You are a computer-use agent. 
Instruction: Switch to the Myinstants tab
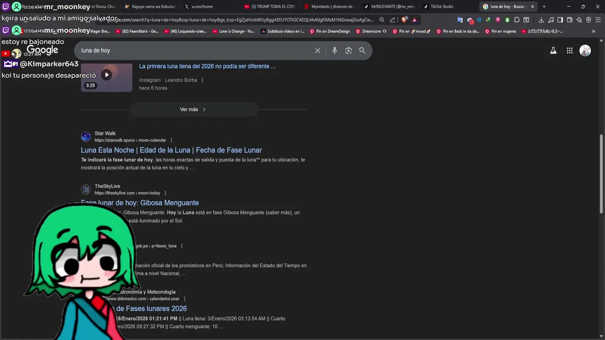pyautogui.click(x=329, y=7)
